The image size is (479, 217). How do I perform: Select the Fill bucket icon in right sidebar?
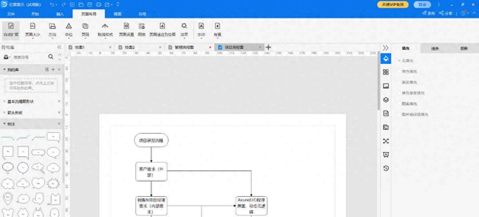click(386, 59)
